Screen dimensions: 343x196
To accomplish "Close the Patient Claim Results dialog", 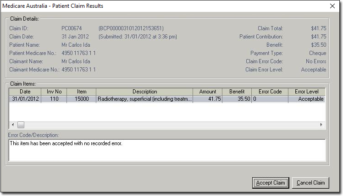I will pos(332,6).
